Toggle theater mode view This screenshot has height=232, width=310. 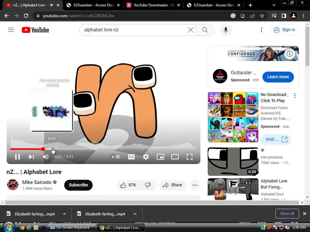[x=175, y=157]
